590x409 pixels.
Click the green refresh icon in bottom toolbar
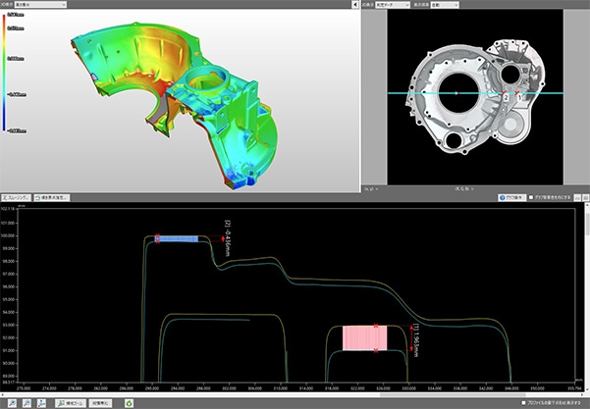coord(128,402)
